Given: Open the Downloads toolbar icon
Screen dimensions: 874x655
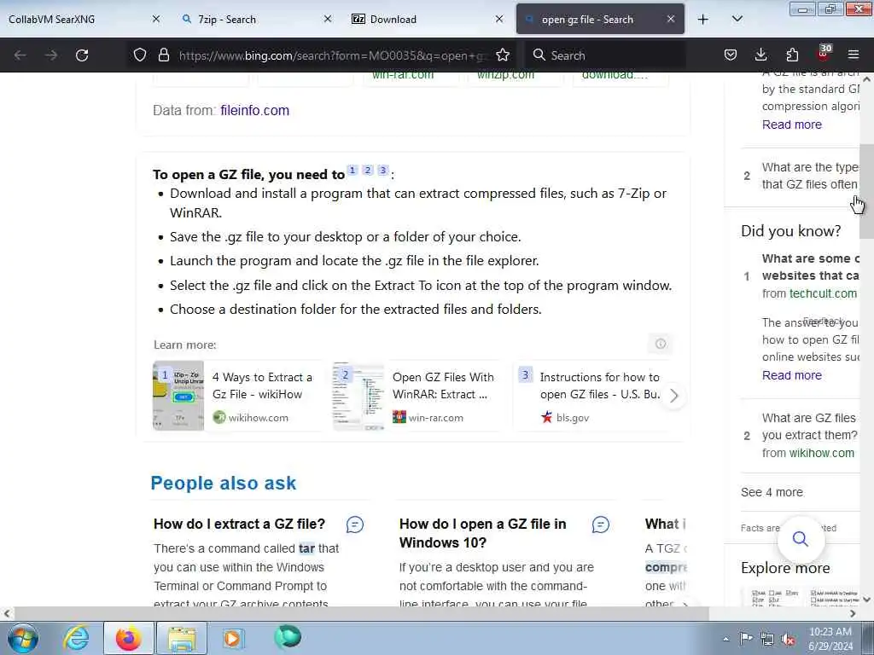Looking at the screenshot, I should pyautogui.click(x=760, y=55).
